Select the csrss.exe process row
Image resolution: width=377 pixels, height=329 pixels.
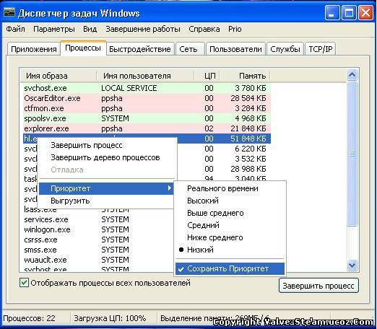99,240
